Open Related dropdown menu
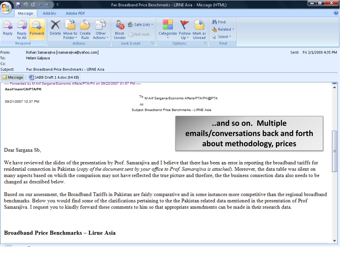This screenshot has width=340, height=255. [223, 29]
